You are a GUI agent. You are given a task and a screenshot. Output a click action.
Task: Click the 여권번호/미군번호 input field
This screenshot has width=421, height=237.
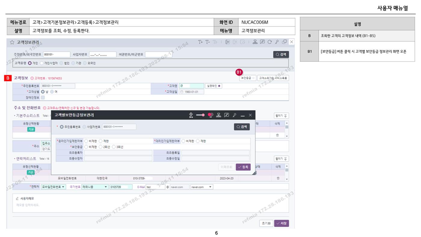coord(158,54)
